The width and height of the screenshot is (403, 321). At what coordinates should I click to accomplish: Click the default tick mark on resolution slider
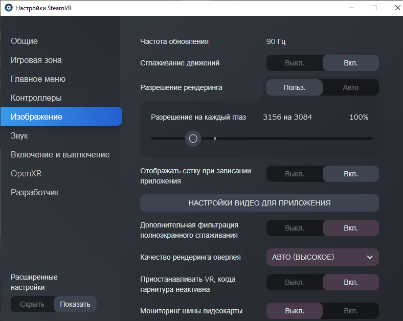coord(215,139)
